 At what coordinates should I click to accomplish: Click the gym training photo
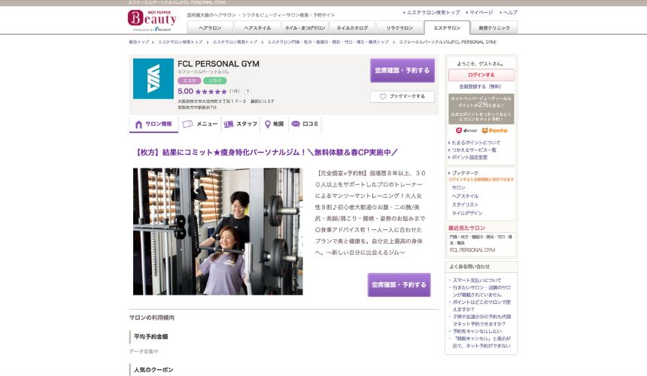[x=217, y=232]
